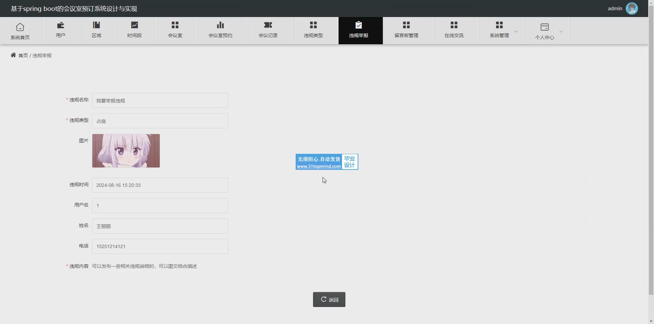Click the 违规名称 input field

[160, 101]
